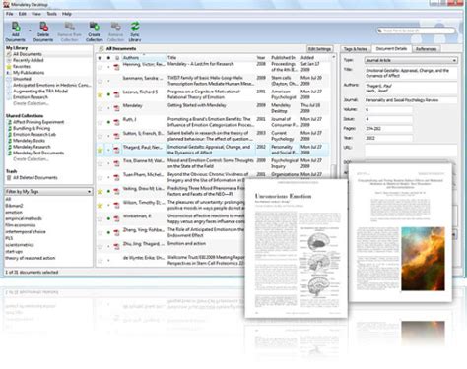Expand the document Type dropdown Journal Article
The width and height of the screenshot is (467, 369).
[411, 60]
